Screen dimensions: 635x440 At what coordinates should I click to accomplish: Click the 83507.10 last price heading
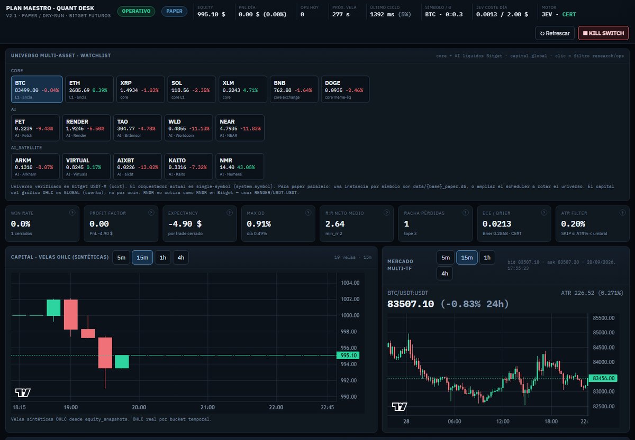(x=411, y=304)
